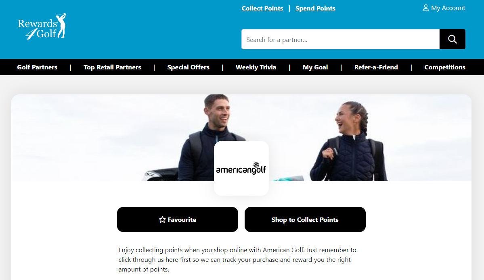The width and height of the screenshot is (484, 280).
Task: Click the golfer figure in the logo
Action: [x=61, y=25]
